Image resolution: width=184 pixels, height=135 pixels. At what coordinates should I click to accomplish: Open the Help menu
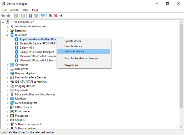35,10
